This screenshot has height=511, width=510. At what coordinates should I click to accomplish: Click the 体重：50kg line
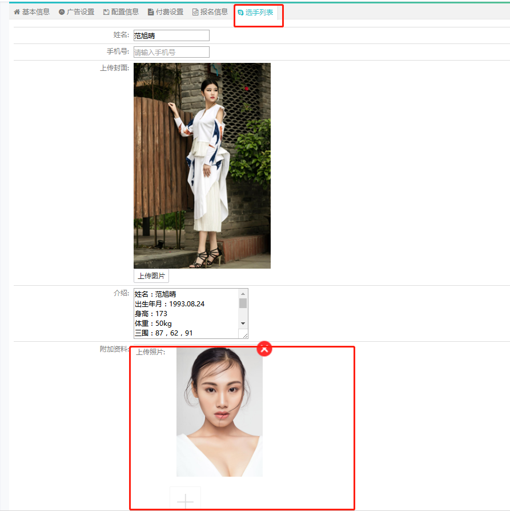153,324
